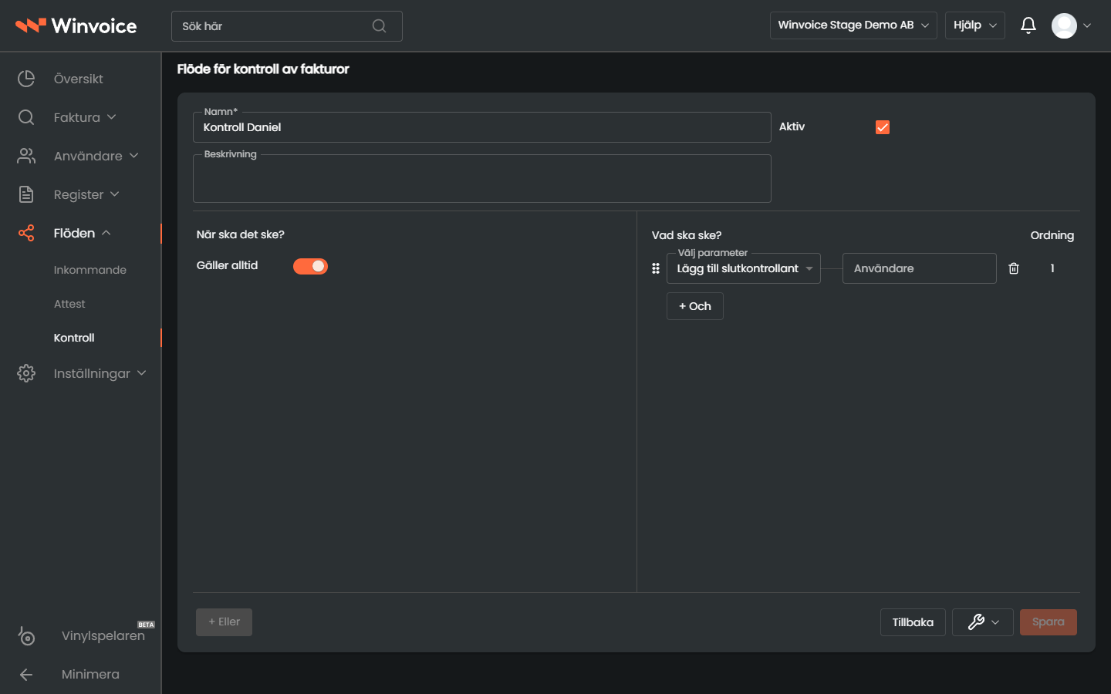This screenshot has width=1111, height=694.
Task: Open the Välj parameter dropdown
Action: (744, 268)
